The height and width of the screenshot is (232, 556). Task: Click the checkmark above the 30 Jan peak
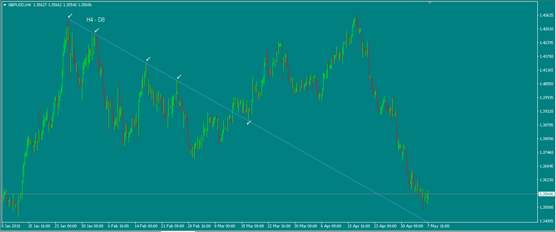96,30
